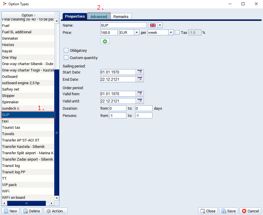The image size is (263, 215).
Task: Click the vertical scrollbar thumb
Action: pos(57,133)
